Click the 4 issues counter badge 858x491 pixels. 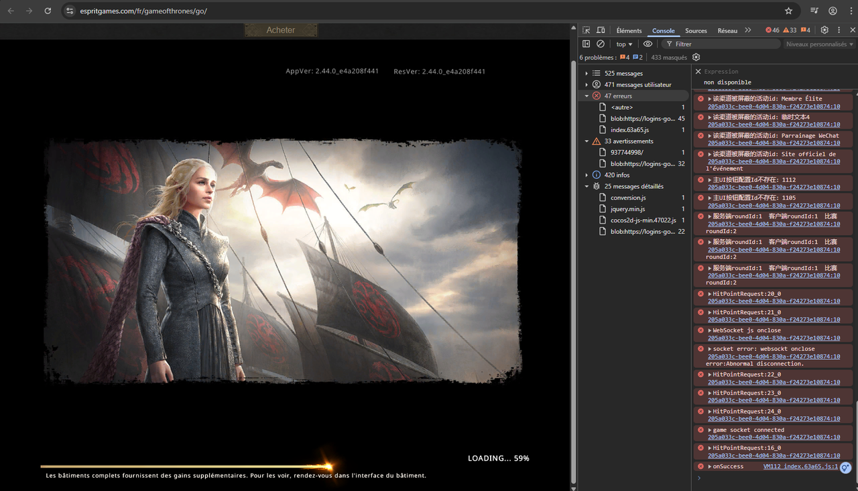pyautogui.click(x=806, y=30)
